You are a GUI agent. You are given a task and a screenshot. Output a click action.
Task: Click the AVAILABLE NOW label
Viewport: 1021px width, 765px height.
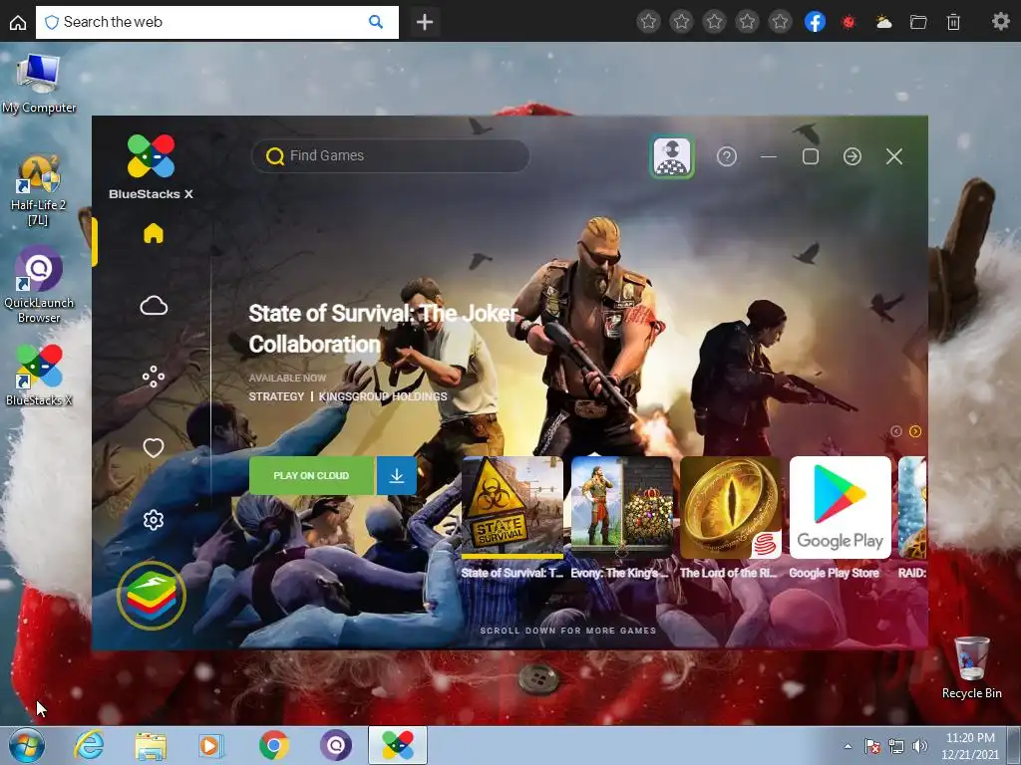coord(287,378)
